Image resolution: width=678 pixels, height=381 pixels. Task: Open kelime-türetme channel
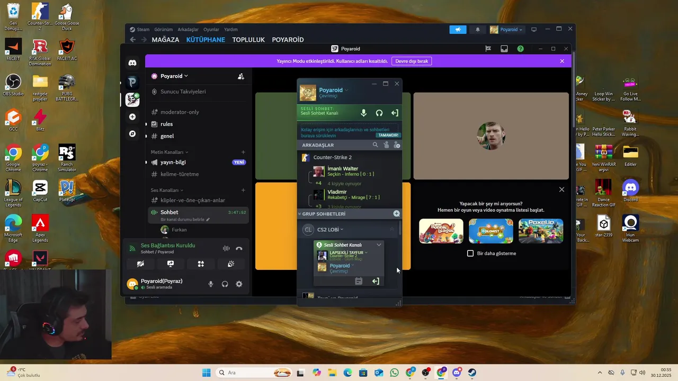(180, 174)
